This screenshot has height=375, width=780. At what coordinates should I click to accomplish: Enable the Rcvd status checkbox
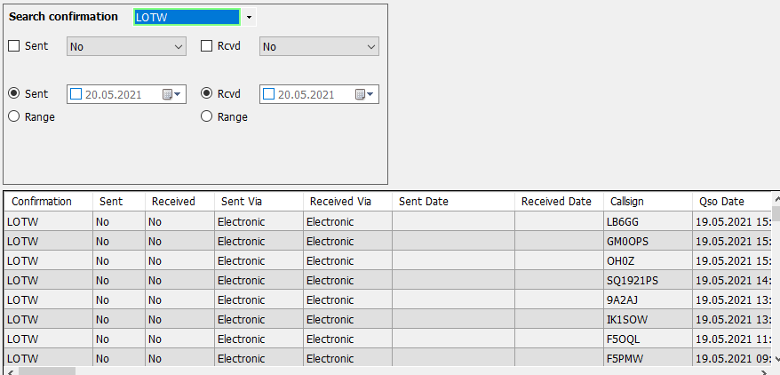[206, 46]
